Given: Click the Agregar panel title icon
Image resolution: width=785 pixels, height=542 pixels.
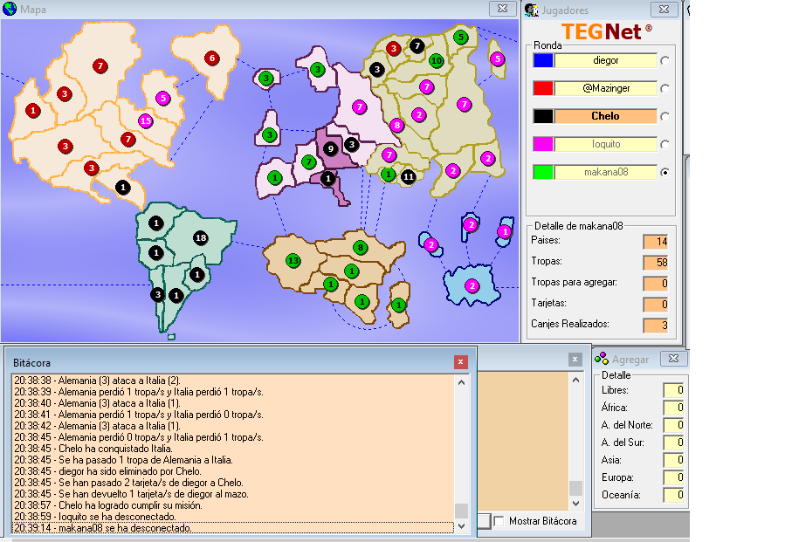Looking at the screenshot, I should coord(602,359).
